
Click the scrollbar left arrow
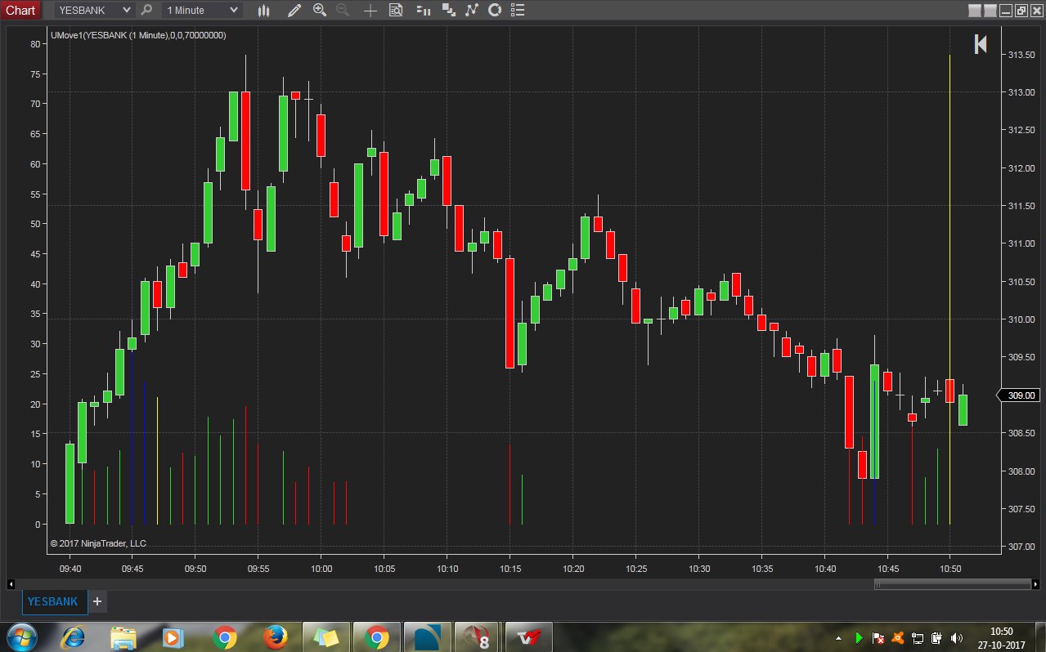click(x=10, y=583)
